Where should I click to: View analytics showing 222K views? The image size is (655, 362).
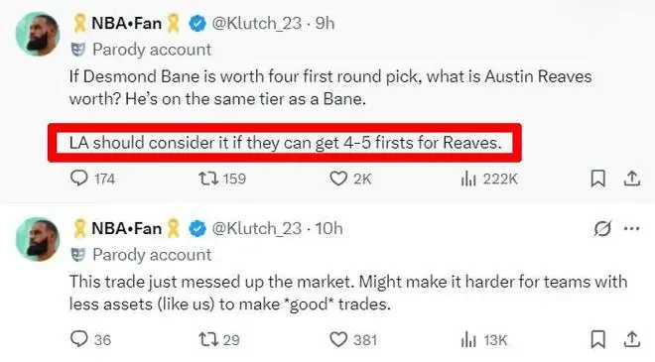coord(489,180)
